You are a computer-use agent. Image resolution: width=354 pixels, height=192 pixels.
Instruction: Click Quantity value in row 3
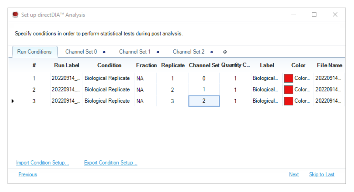pyautogui.click(x=235, y=101)
